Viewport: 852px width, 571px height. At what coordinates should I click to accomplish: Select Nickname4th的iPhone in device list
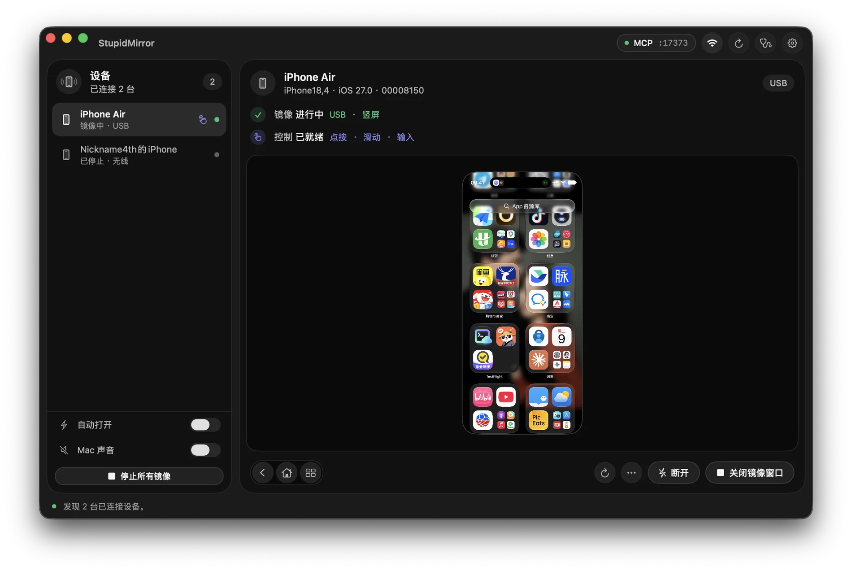click(x=139, y=155)
